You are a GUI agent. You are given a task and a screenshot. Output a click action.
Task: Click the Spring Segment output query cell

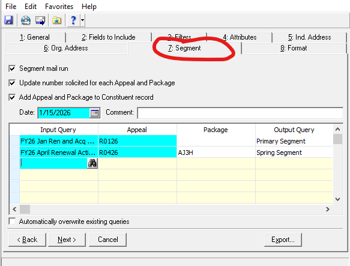click(294, 153)
